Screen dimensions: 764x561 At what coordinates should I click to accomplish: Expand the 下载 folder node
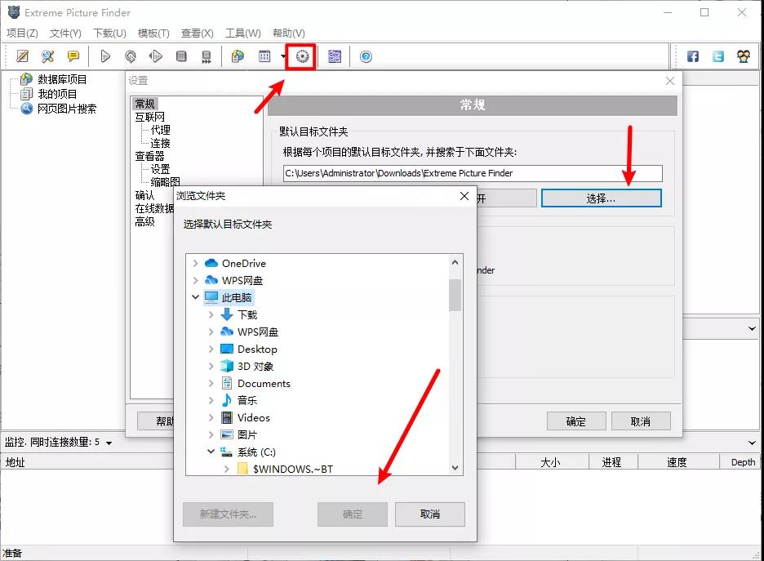tap(211, 315)
